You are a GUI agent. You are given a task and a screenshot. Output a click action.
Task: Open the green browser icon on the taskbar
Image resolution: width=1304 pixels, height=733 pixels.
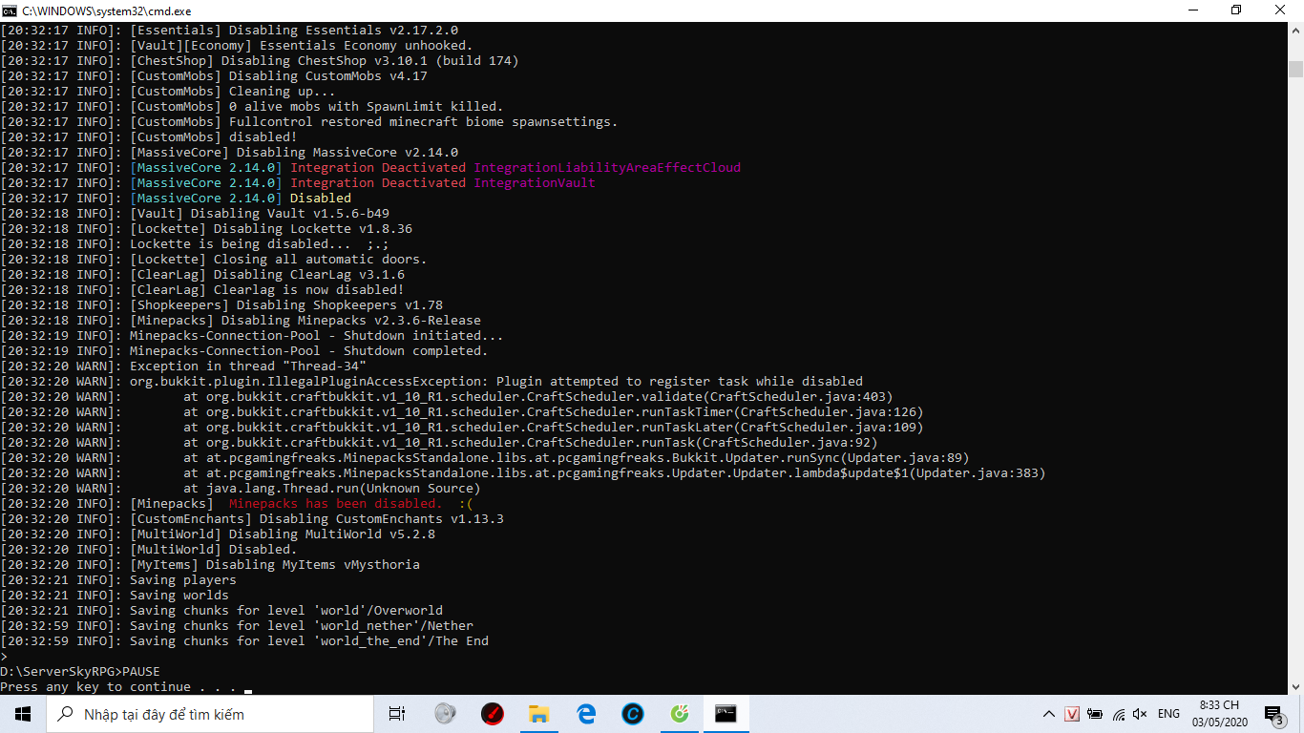[x=679, y=714]
